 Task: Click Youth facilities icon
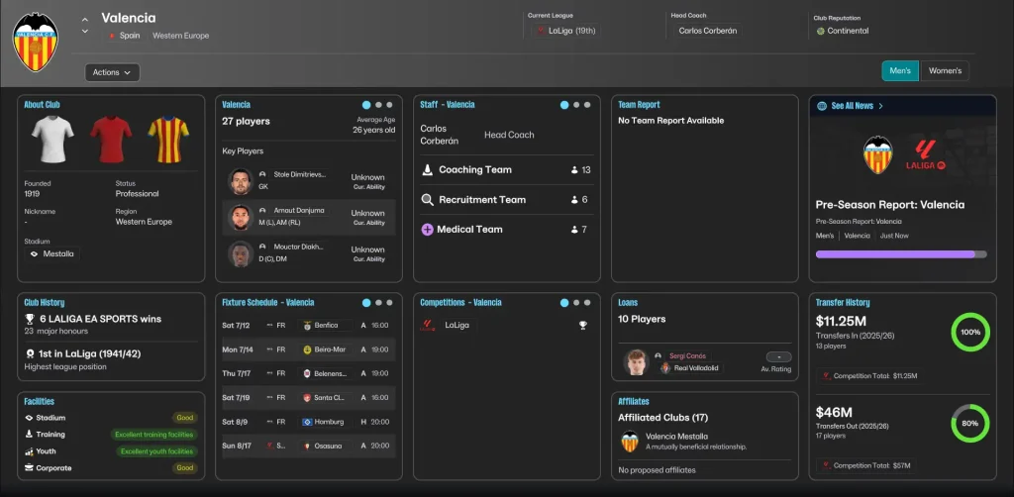pos(29,451)
